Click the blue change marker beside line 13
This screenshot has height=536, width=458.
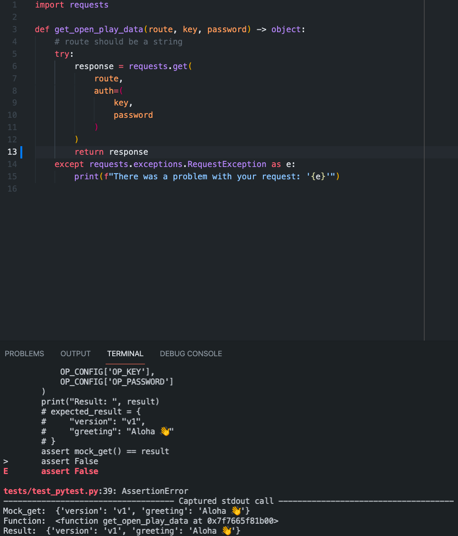(21, 152)
